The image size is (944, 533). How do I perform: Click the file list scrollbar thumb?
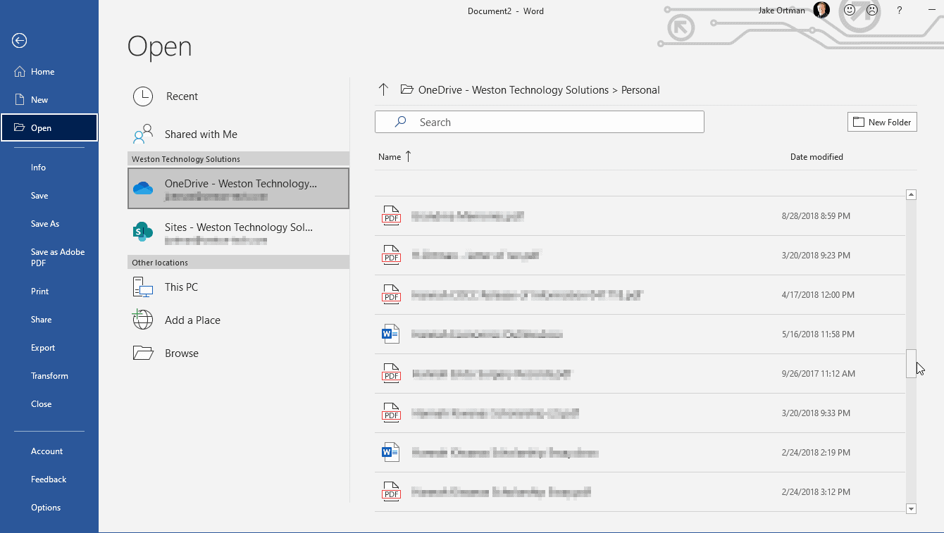(911, 363)
